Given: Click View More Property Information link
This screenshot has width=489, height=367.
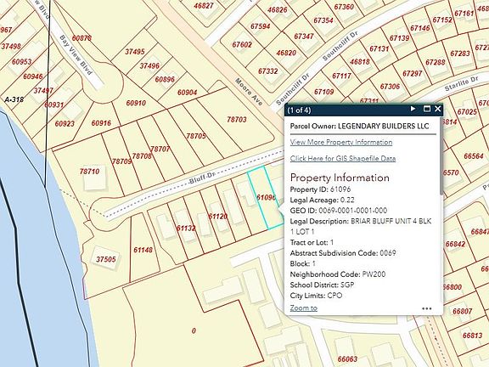Looking at the screenshot, I should (341, 143).
